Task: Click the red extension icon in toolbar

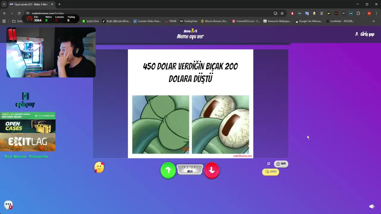Action: pyautogui.click(x=292, y=13)
